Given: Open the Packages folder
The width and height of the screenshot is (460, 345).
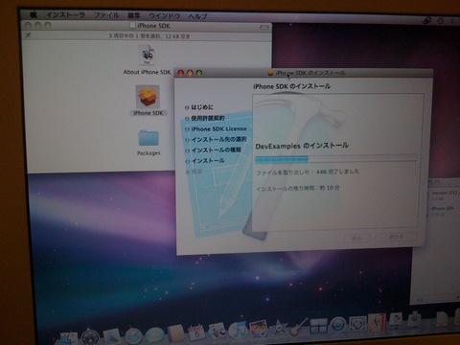Looking at the screenshot, I should coord(149,138).
